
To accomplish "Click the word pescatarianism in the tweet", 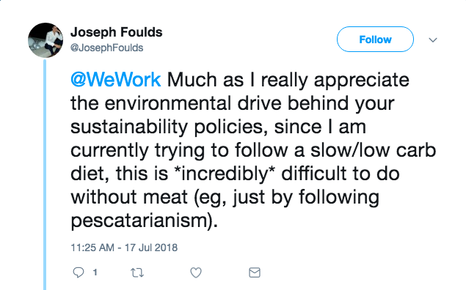I will click(x=139, y=221).
